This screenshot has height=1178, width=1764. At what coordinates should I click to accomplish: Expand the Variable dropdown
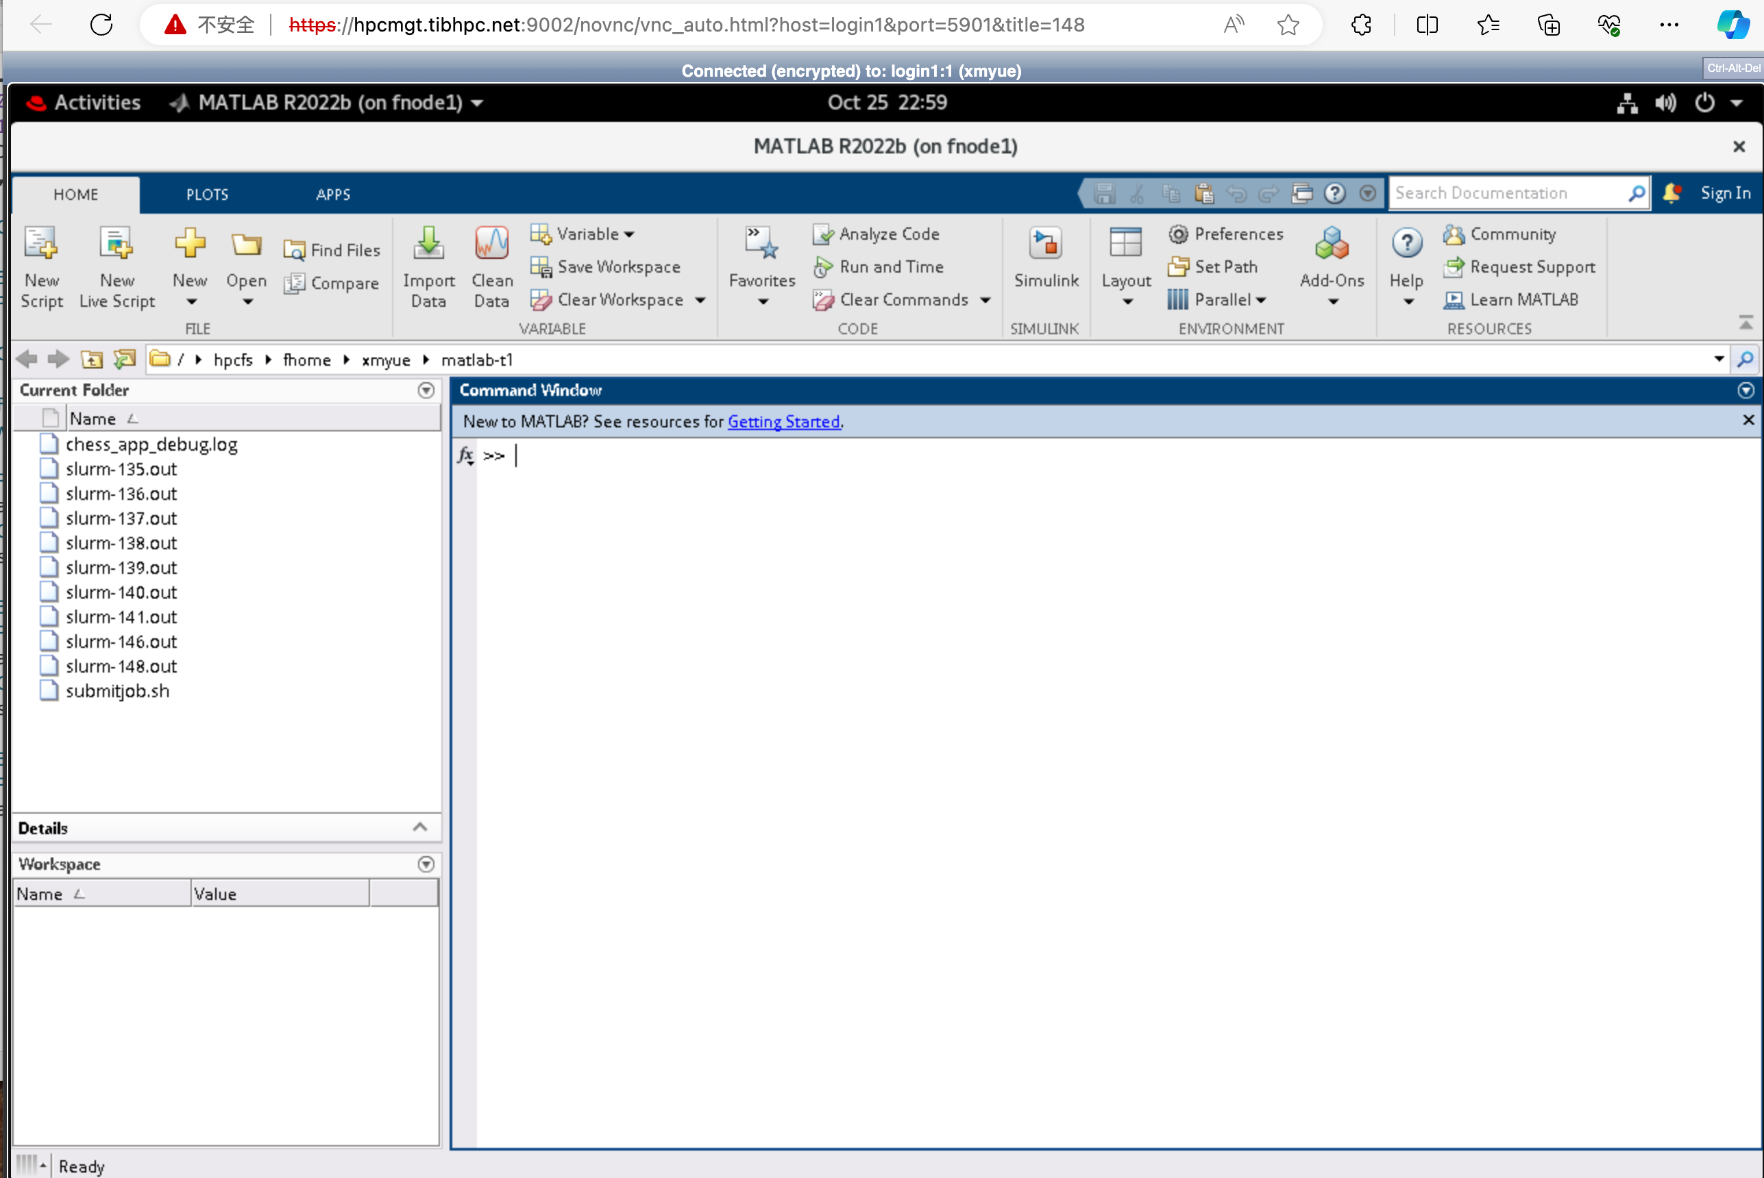click(x=583, y=234)
